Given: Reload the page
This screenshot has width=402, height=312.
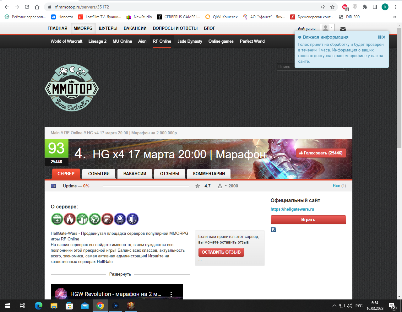Looking at the screenshot, I should pos(27,7).
